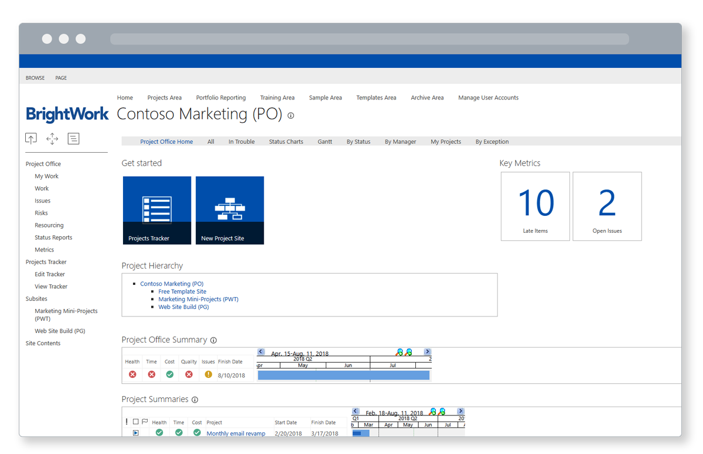
Task: Select the All view tab
Action: coord(211,142)
